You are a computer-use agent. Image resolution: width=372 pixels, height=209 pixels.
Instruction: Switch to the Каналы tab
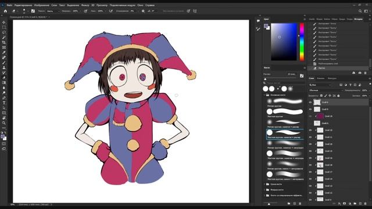point(320,78)
